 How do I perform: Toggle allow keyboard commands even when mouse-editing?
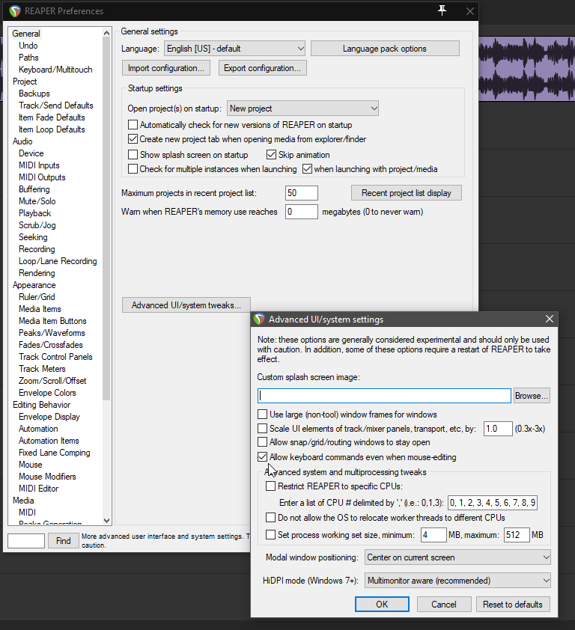pyautogui.click(x=262, y=457)
